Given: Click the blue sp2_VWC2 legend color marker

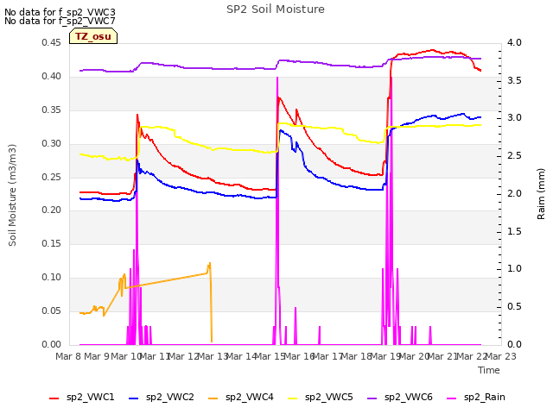Looking at the screenshot, I should pyautogui.click(x=133, y=398).
